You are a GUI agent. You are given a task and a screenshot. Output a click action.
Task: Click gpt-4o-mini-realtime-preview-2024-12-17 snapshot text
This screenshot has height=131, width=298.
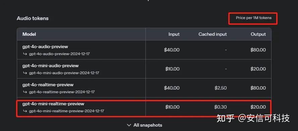[66, 111]
